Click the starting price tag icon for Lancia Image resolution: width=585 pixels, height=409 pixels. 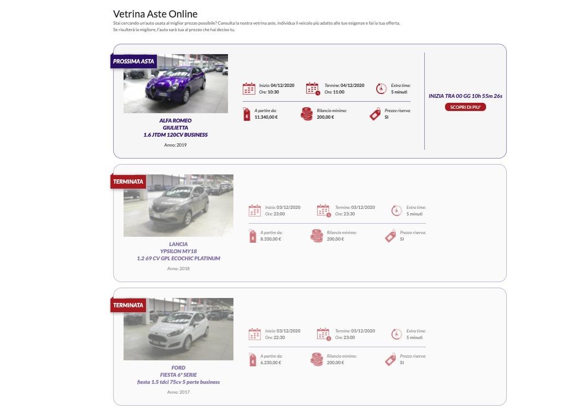[x=253, y=236]
